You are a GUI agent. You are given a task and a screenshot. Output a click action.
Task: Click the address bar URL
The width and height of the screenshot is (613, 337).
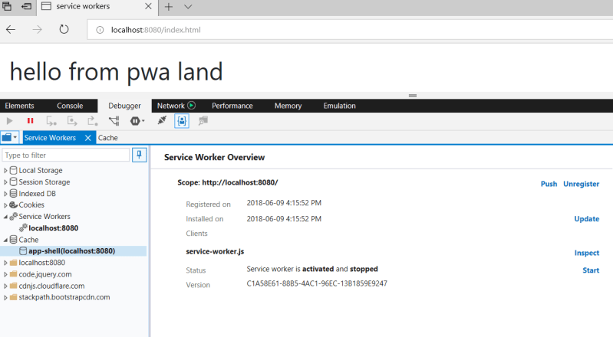pyautogui.click(x=156, y=30)
